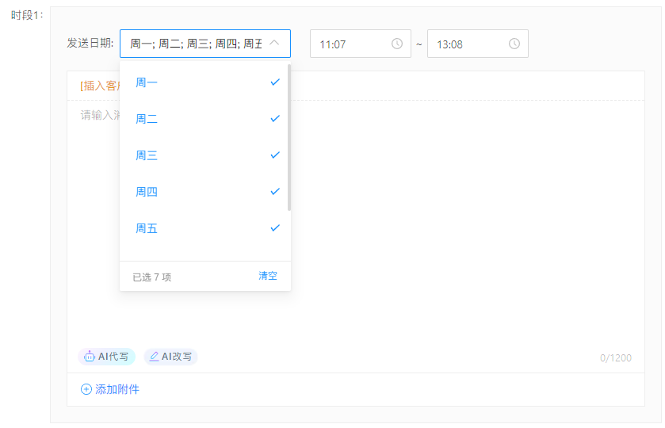
Task: Click the dropdown list's vertical scrollbar
Action: pyautogui.click(x=289, y=139)
